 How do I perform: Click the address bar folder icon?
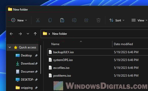click(45, 34)
